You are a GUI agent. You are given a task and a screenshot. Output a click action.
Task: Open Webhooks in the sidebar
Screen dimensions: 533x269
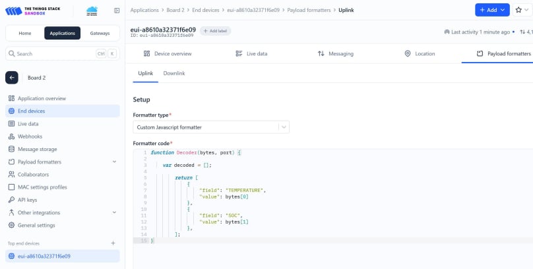coord(63,136)
